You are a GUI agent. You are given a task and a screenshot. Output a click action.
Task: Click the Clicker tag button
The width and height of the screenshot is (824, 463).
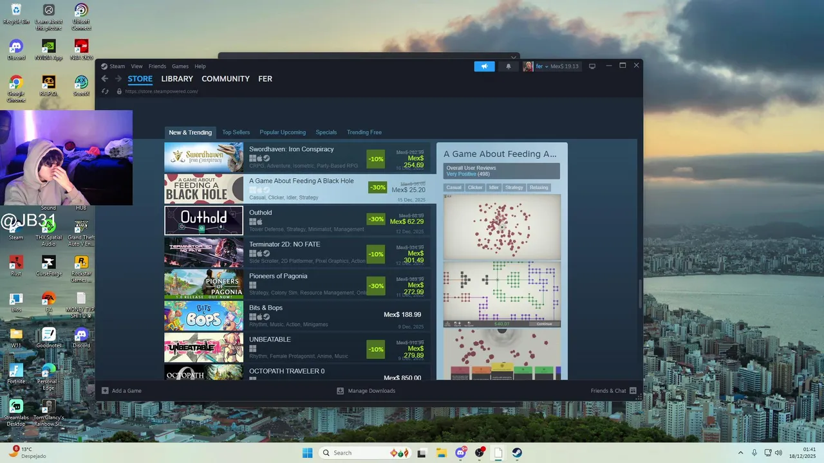tap(475, 188)
